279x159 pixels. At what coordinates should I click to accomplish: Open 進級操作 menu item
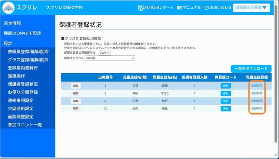pos(16,76)
